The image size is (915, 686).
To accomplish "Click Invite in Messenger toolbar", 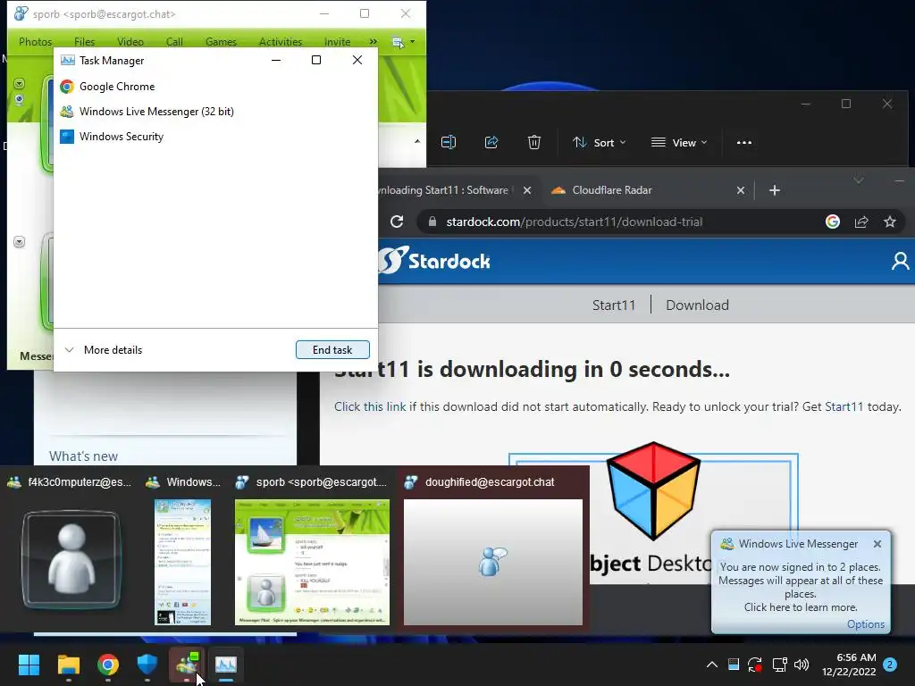I will point(337,42).
